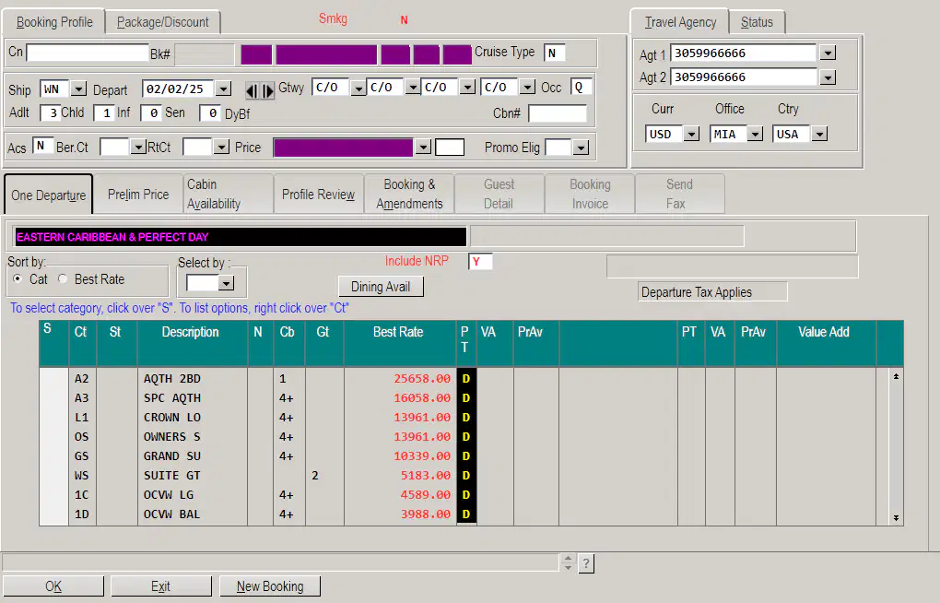Image resolution: width=940 pixels, height=603 pixels.
Task: Switch to Travel Agency tab
Action: coord(680,22)
